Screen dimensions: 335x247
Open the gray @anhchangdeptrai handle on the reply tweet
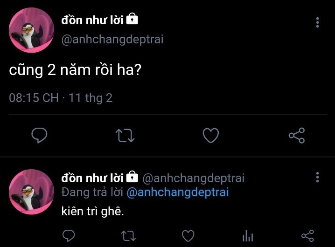pyautogui.click(x=193, y=178)
